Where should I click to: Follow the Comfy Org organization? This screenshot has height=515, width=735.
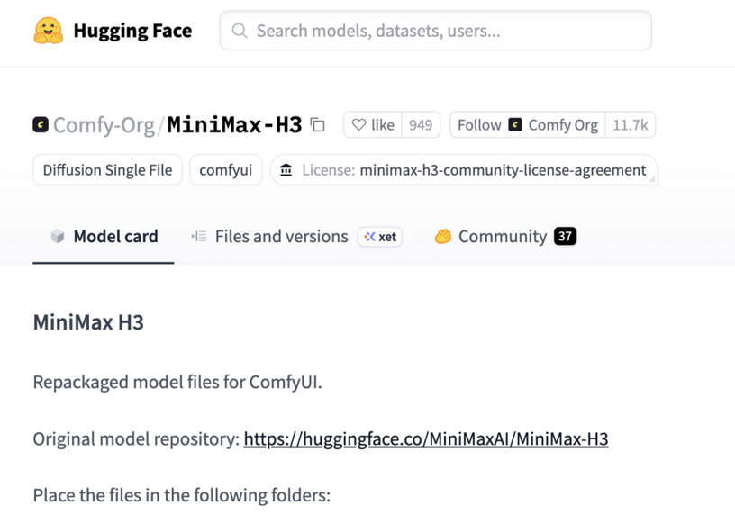tap(528, 124)
